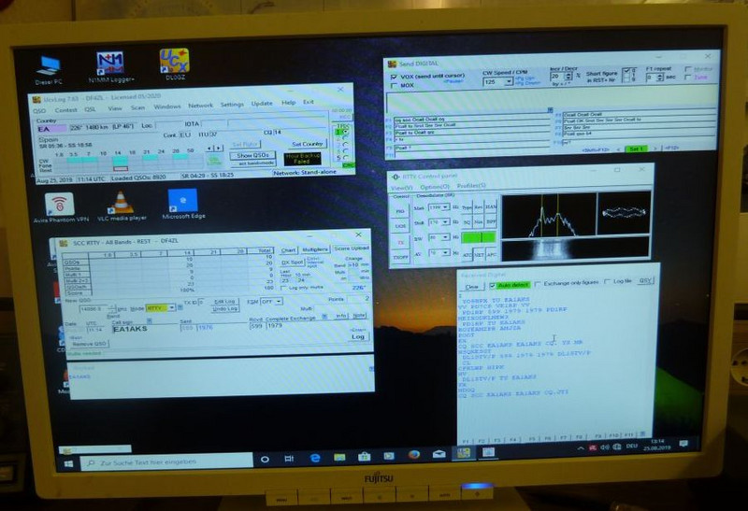Toggle Monitor checkbox in Send DIGITAL
The width and height of the screenshot is (748, 511).
point(687,69)
